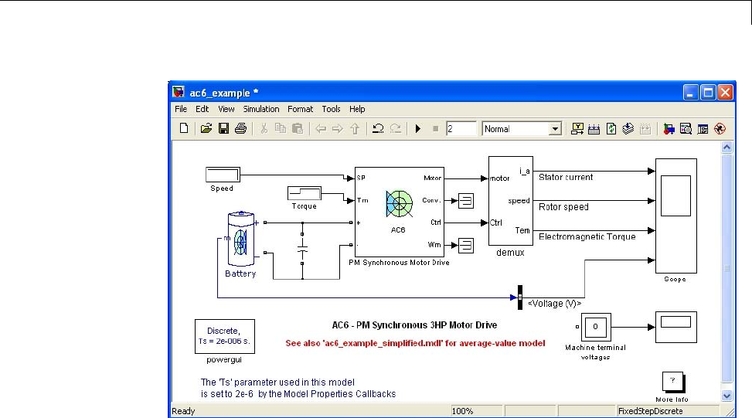Click the powergui Discrete block
The height and width of the screenshot is (418, 752).
coord(224,336)
